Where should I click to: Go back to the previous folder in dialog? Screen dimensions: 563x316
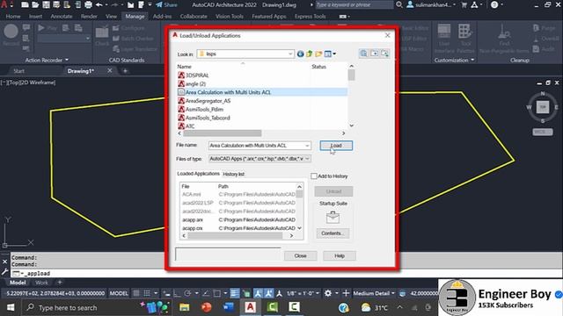tap(300, 54)
